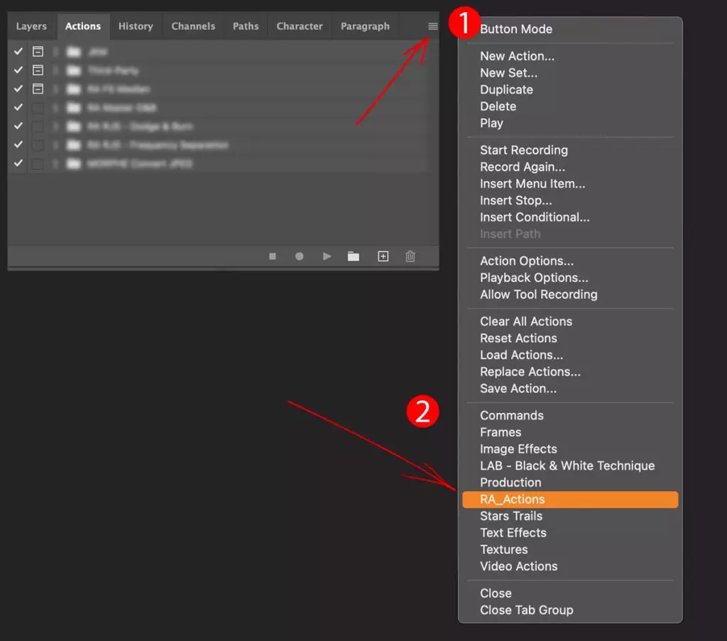
Task: Expand the Frequency Separation set with its chevron
Action: [55, 145]
